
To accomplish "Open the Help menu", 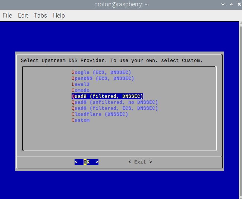I will 59,16.
